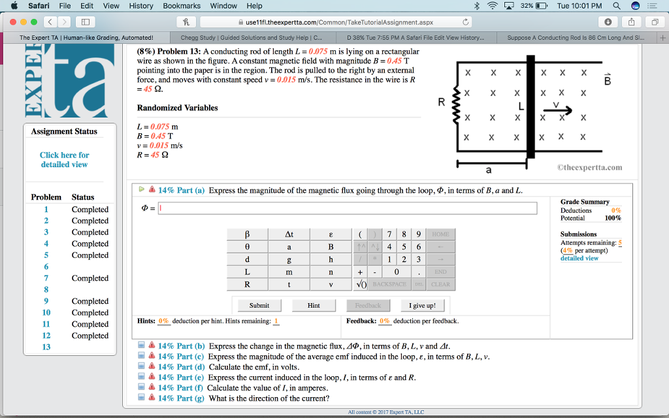The image size is (669, 418).
Task: Expand Part (g) asking the current direction
Action: 141,398
